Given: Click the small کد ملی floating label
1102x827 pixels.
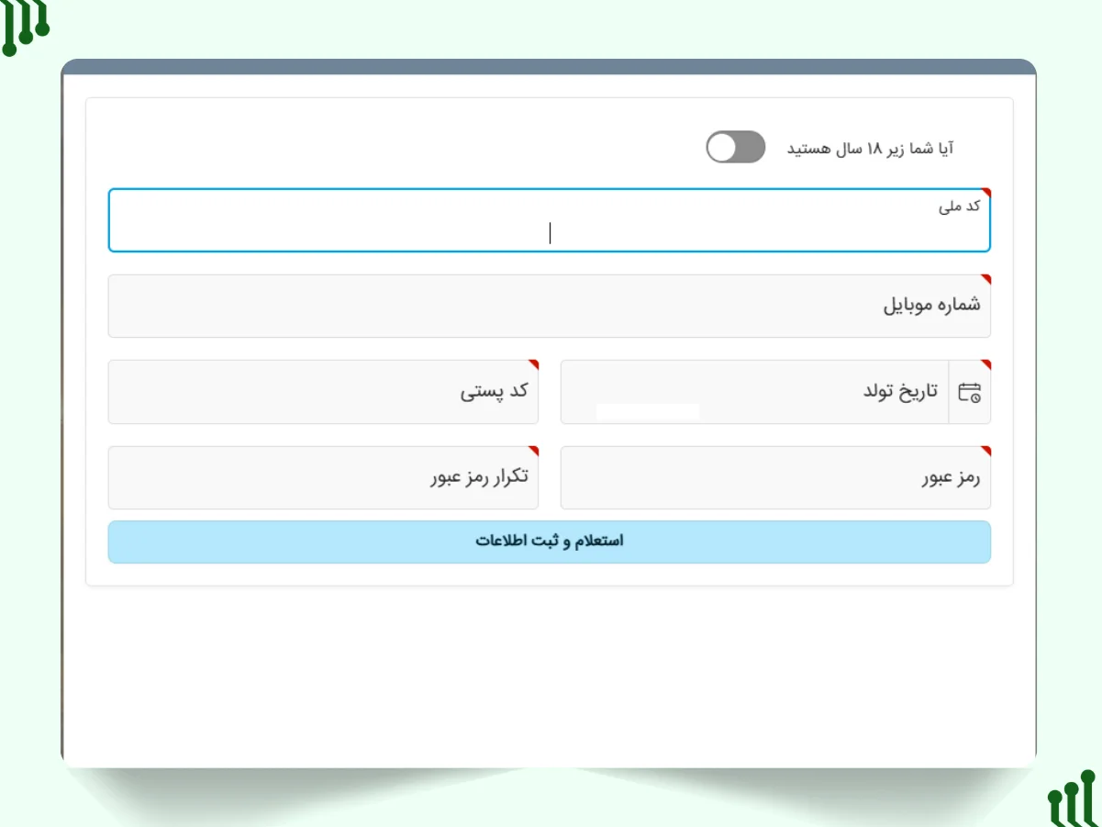Looking at the screenshot, I should point(959,207).
